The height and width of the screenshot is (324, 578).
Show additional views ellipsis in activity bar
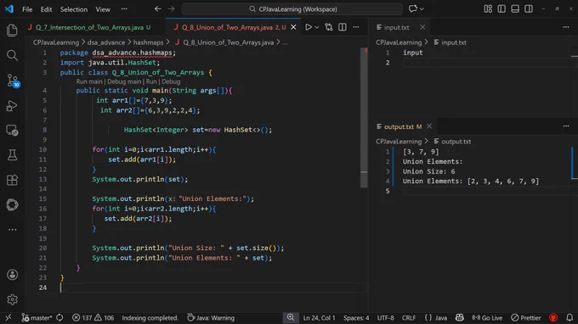coord(12,230)
